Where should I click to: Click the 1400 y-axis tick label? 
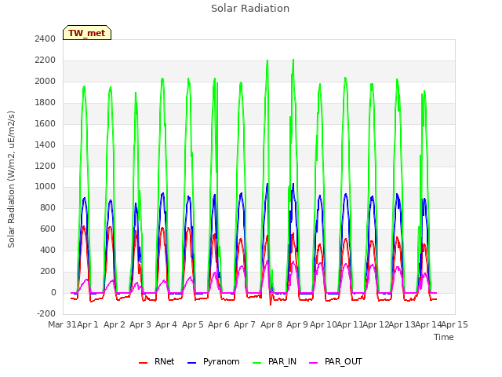pos(45,145)
